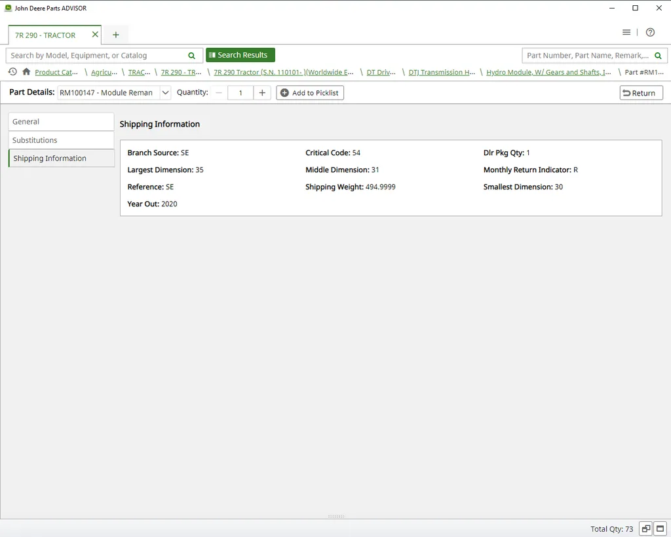Expand the Part Details dropdown arrow
Viewport: 671px width, 537px height.
(165, 93)
